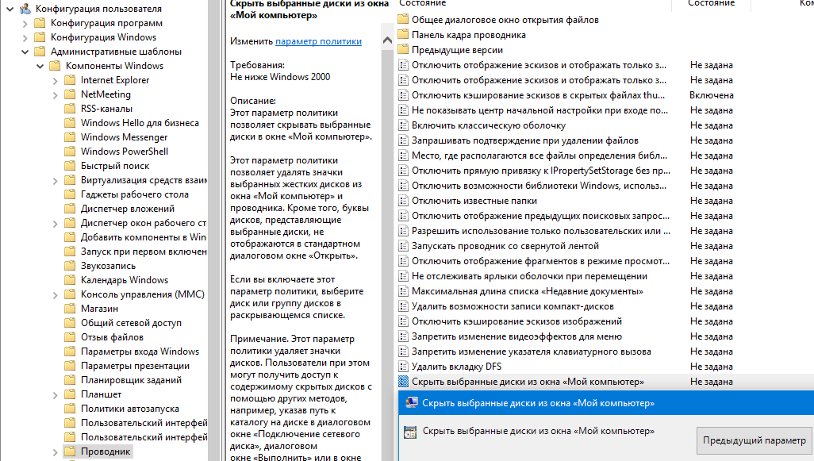Click policy icon for Удалить вкладку DFS
Image resolution: width=814 pixels, height=461 pixels.
(x=403, y=366)
